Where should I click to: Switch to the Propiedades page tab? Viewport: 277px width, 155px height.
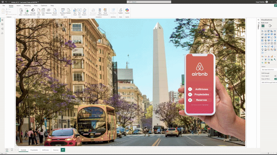[x=34, y=150]
